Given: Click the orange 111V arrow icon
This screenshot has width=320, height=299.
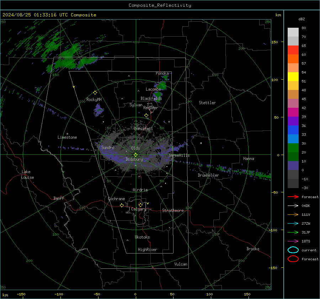Looking at the screenshot, I should pos(293,214).
